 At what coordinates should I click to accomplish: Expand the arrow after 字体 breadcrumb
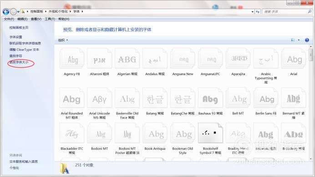(82, 11)
